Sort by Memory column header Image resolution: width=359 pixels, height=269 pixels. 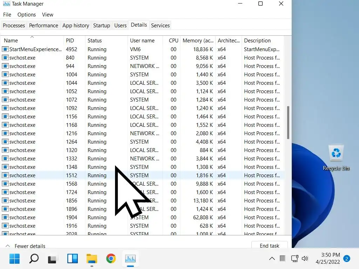(198, 41)
